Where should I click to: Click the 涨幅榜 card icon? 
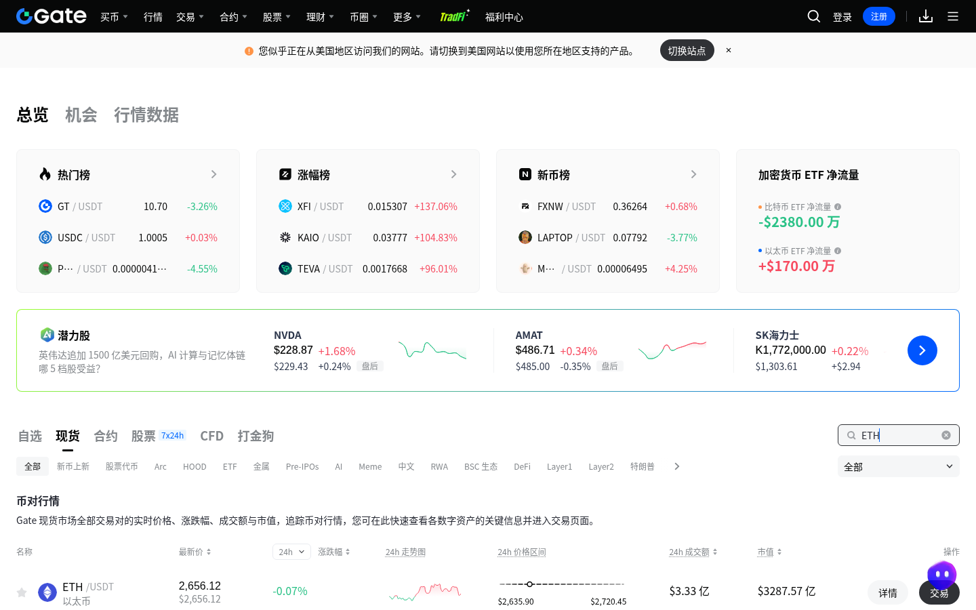285,174
